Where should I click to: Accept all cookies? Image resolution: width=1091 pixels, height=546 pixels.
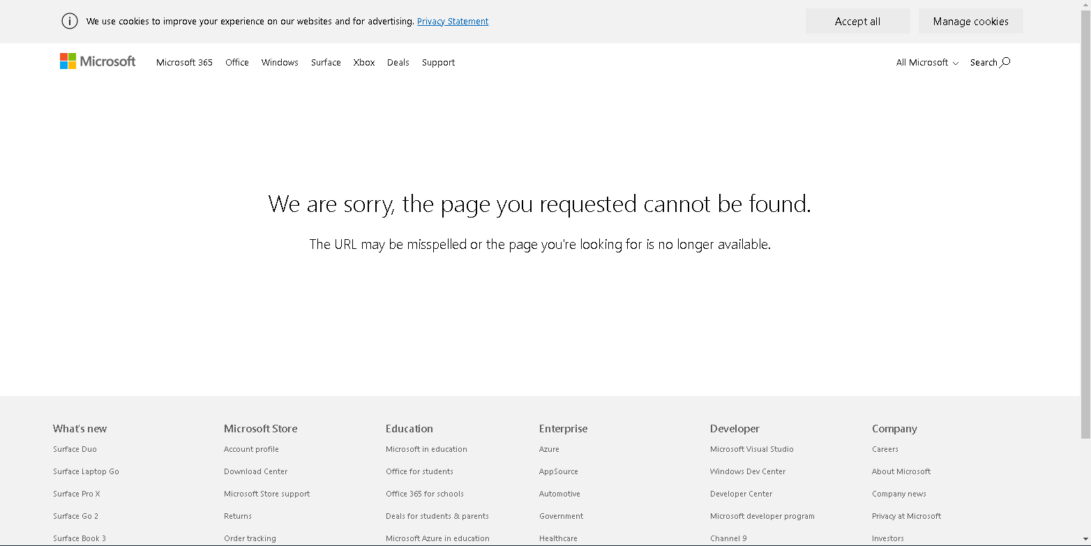coord(857,21)
